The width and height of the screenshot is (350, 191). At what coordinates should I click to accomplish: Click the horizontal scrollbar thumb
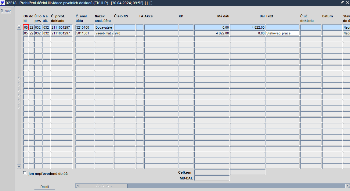tap(103, 186)
